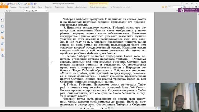Expand the left navigation panel arrow

[x=3, y=14]
